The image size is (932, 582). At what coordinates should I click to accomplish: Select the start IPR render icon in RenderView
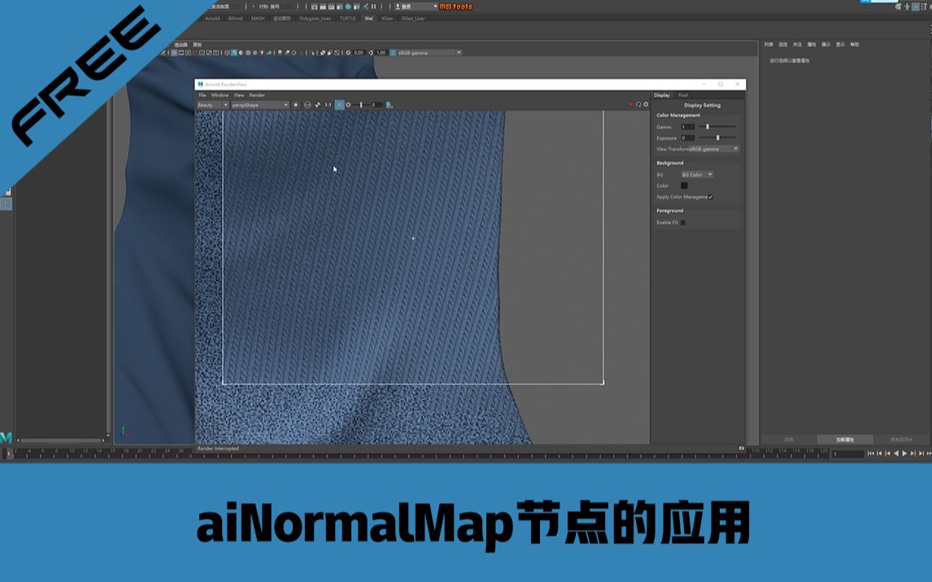point(295,106)
